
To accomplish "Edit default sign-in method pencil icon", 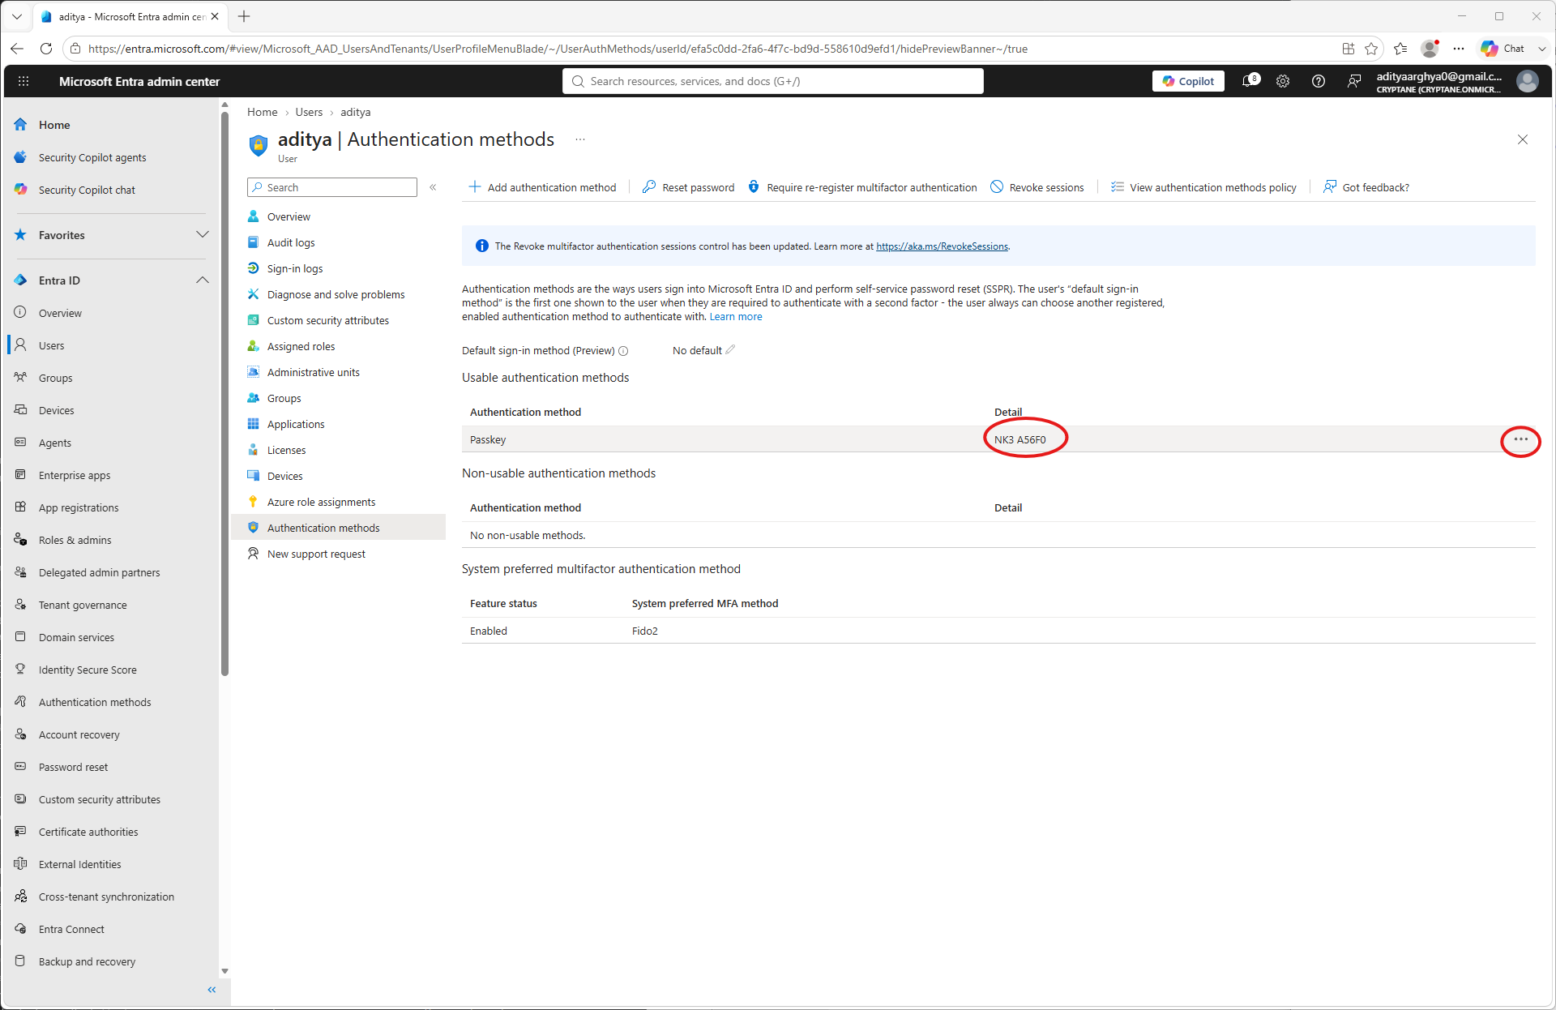I will click(730, 350).
